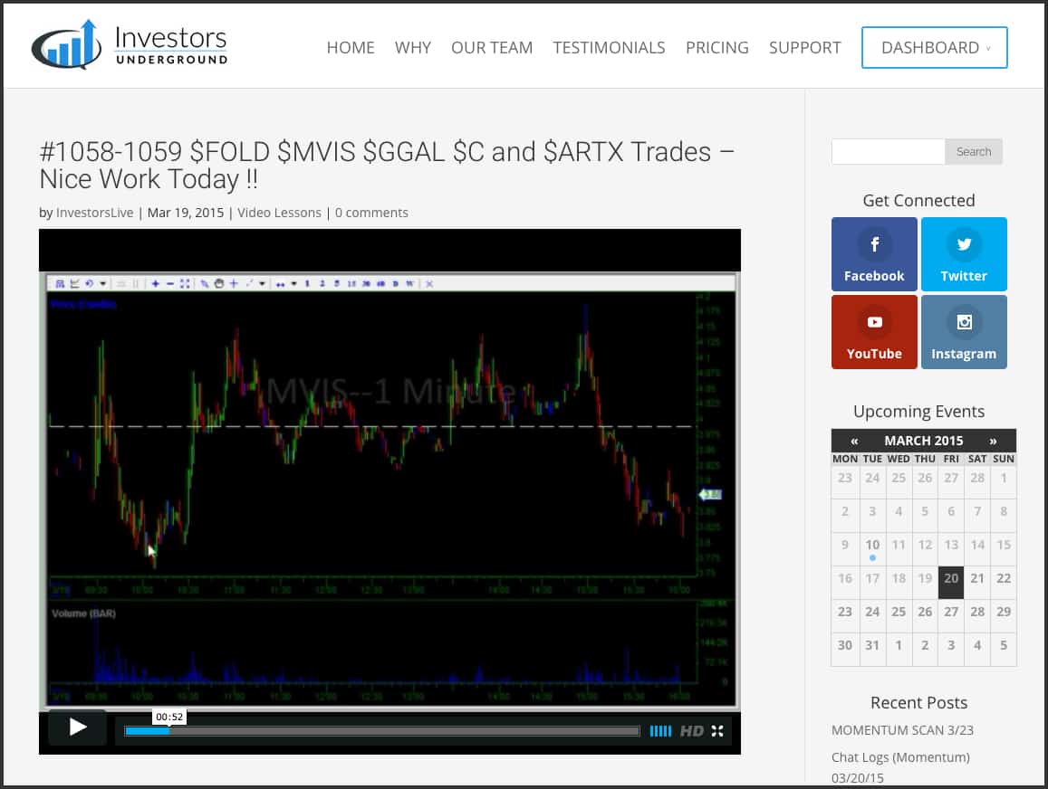Click the Search button
This screenshot has width=1048, height=789.
pos(973,151)
